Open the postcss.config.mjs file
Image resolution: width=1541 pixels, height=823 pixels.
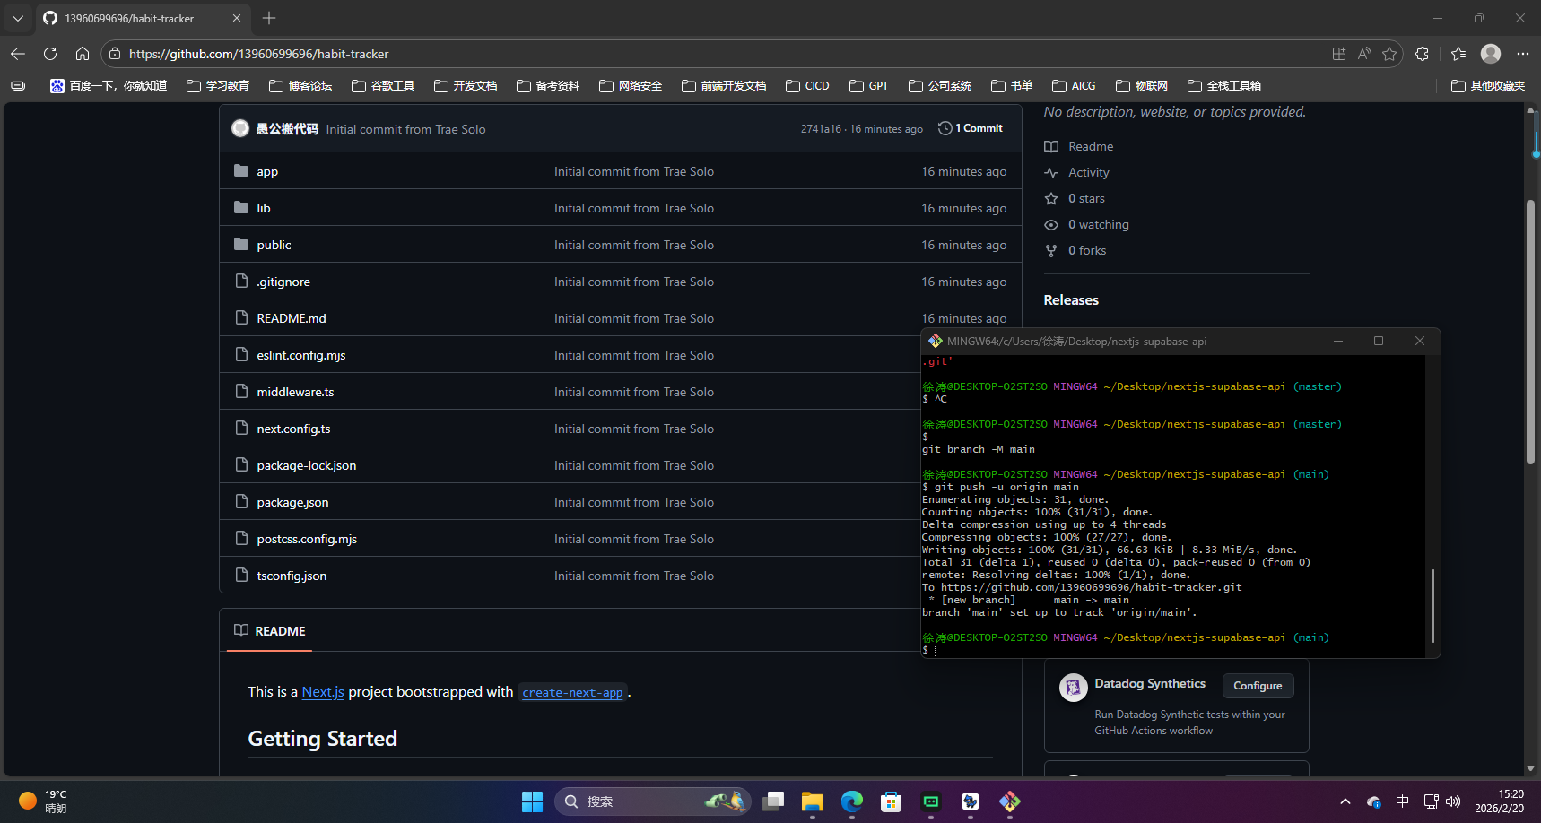click(x=307, y=539)
